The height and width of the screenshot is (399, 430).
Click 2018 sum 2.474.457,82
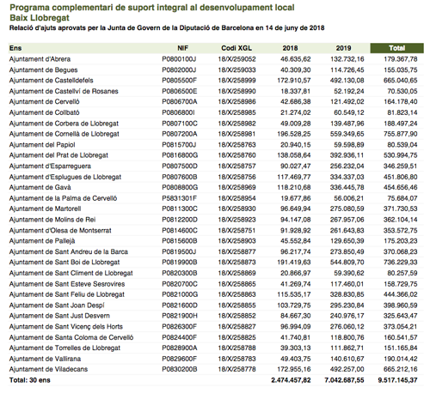pyautogui.click(x=291, y=380)
